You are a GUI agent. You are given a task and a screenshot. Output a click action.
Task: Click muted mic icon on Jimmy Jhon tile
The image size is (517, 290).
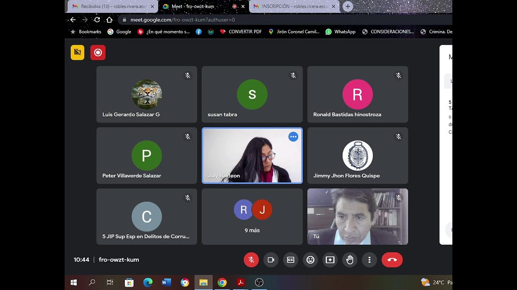click(399, 137)
